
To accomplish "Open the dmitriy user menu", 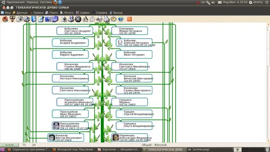I will click(x=256, y=2).
